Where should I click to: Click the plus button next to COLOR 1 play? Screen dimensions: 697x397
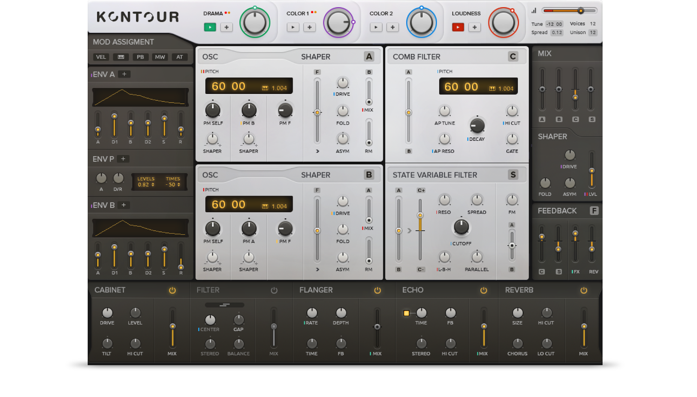310,27
